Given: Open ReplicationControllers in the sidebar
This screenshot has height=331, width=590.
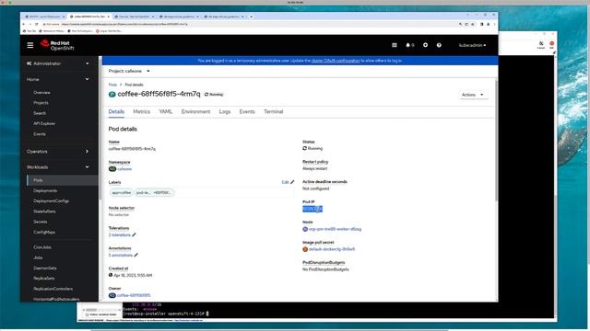Looking at the screenshot, I should coord(53,289).
